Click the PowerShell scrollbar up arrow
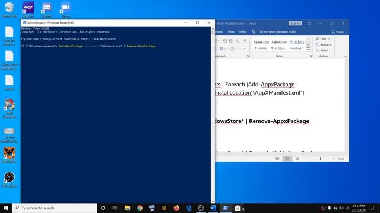The width and height of the screenshot is (380, 213). click(x=213, y=28)
